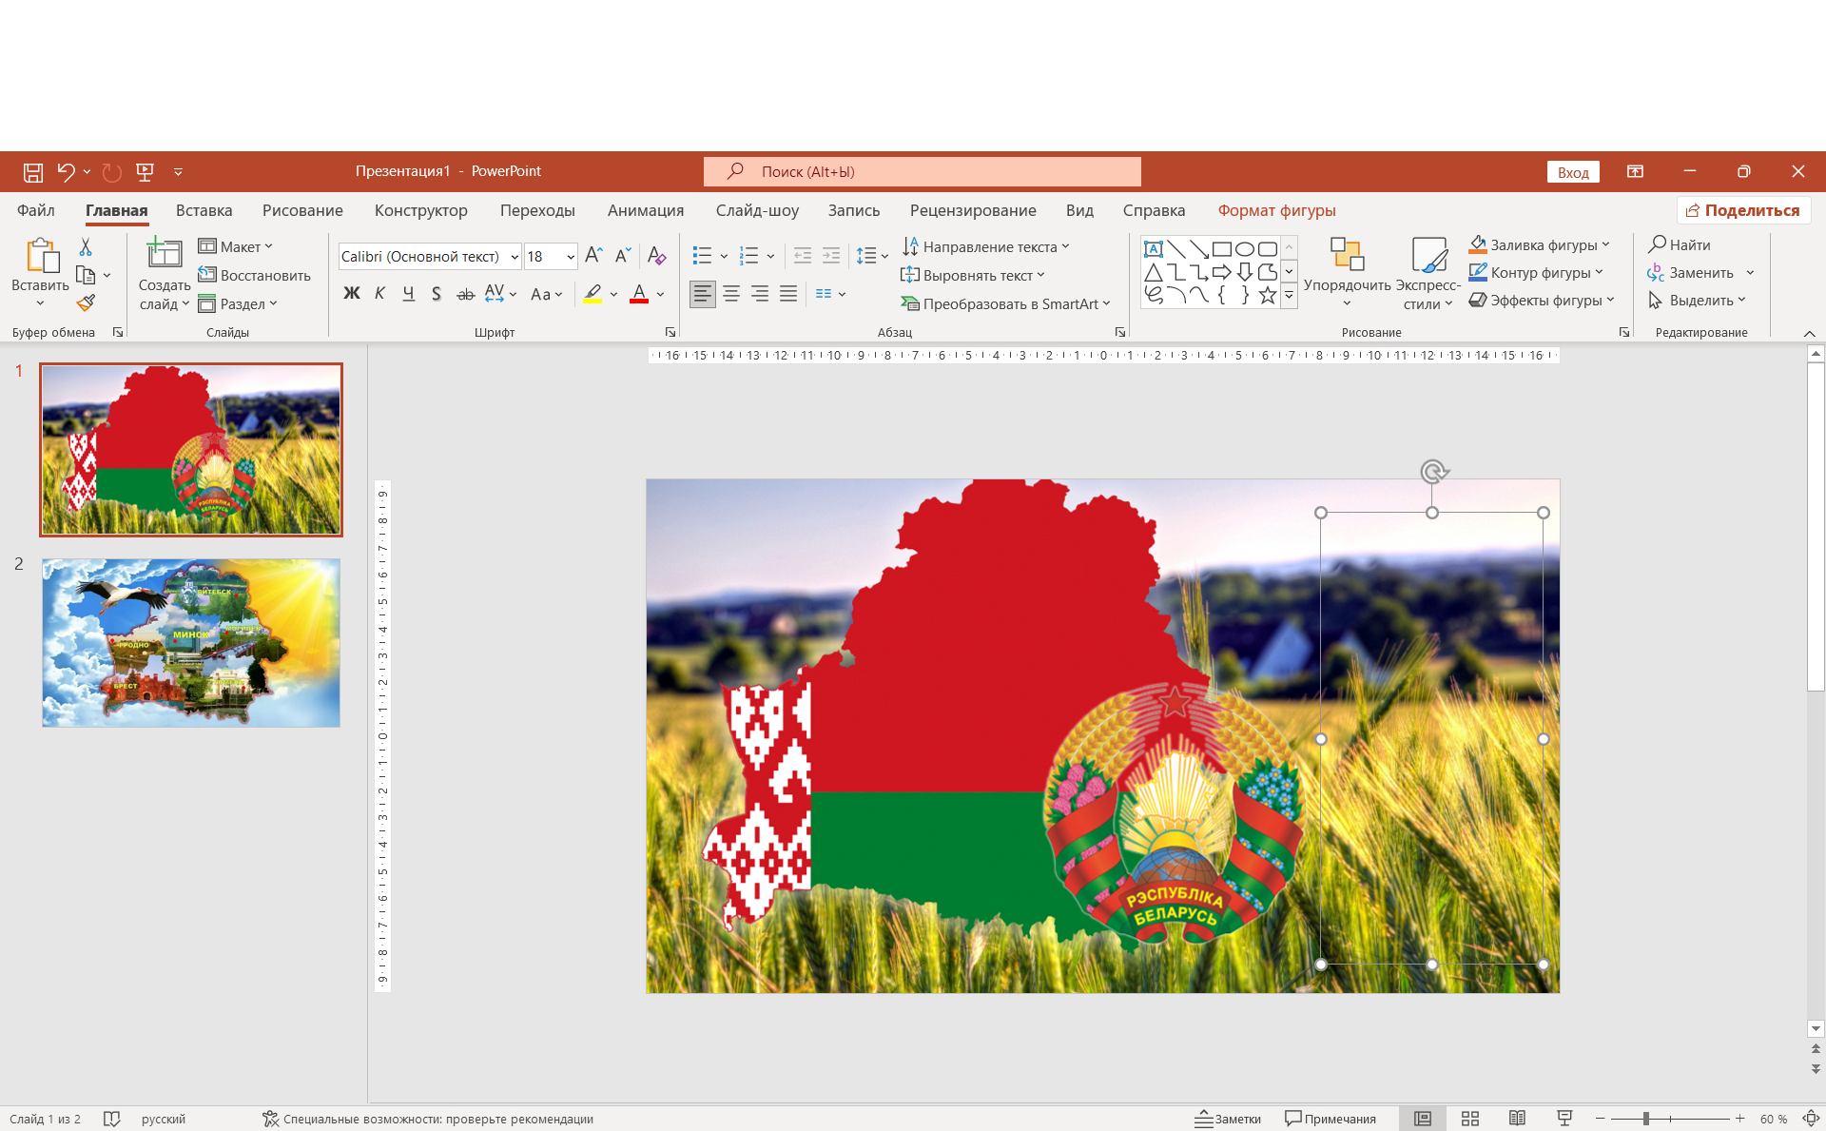Open Эффекты фигуры dropdown
Image resolution: width=1826 pixels, height=1131 pixels.
coord(1542,300)
